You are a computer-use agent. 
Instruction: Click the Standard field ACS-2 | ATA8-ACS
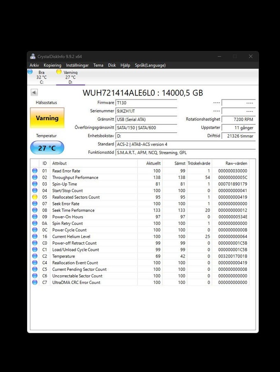[x=186, y=144]
